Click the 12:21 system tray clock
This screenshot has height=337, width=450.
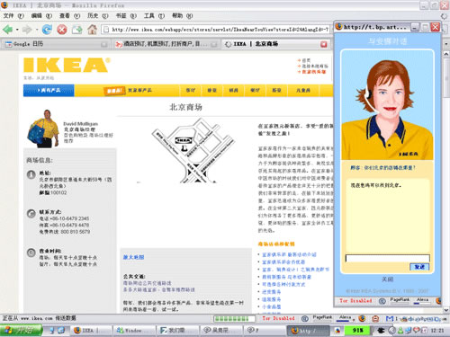click(x=437, y=331)
